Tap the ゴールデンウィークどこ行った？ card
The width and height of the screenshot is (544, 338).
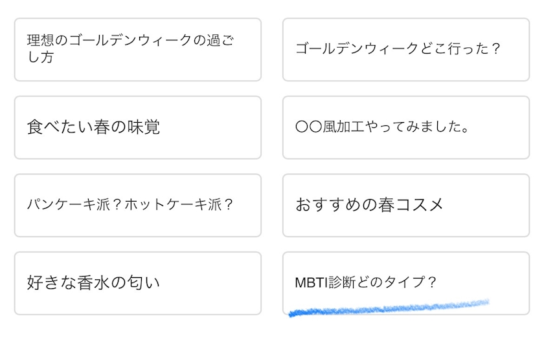405,49
